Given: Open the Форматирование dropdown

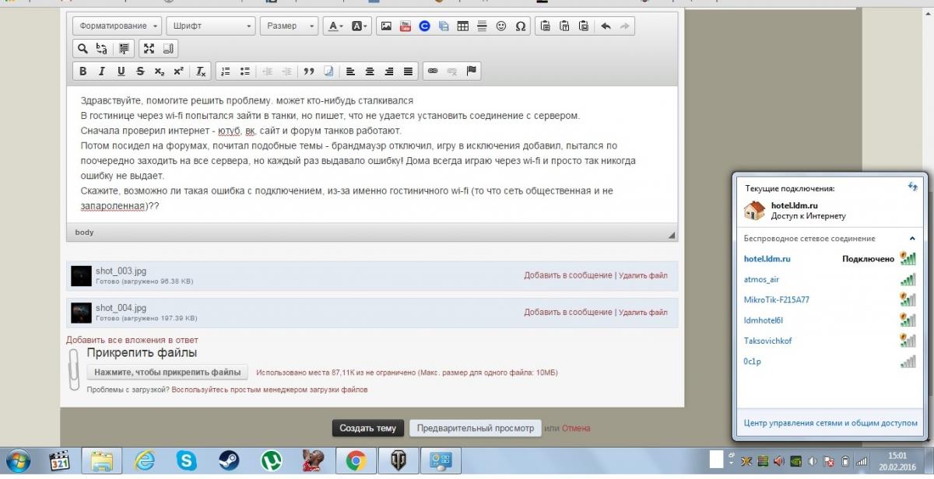Looking at the screenshot, I should click(x=118, y=26).
